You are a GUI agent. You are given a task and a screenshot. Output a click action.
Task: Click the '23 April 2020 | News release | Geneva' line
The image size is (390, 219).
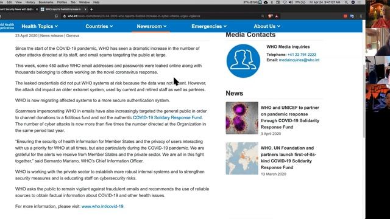[x=48, y=36]
